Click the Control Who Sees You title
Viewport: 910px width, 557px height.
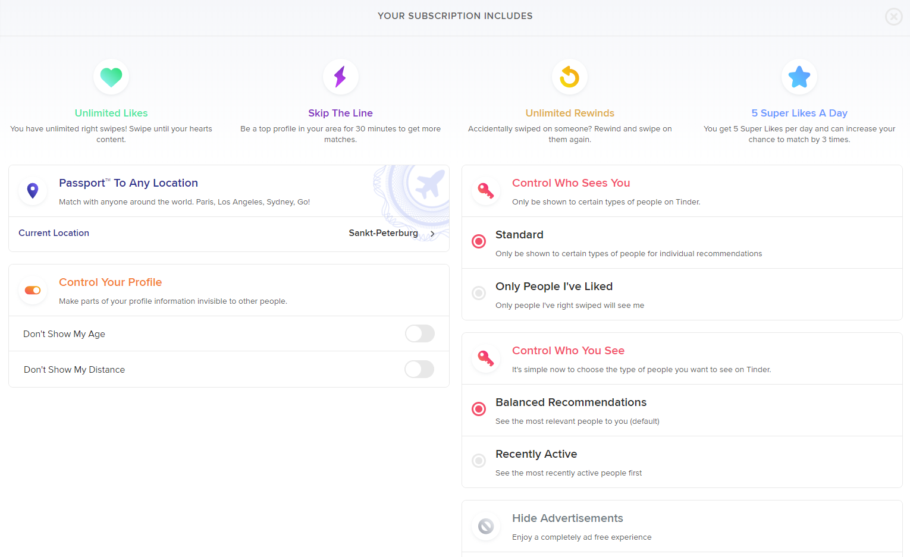tap(571, 183)
